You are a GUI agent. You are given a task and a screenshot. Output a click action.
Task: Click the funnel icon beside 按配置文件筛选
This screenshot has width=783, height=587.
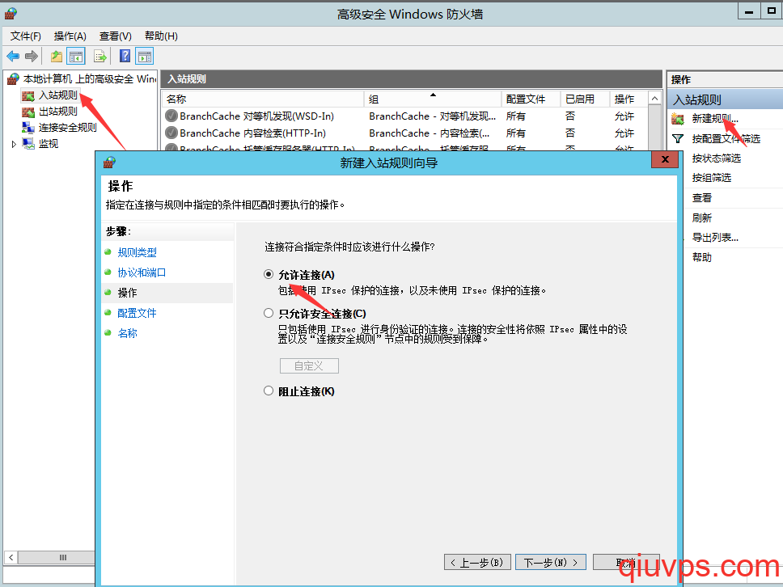tap(678, 139)
